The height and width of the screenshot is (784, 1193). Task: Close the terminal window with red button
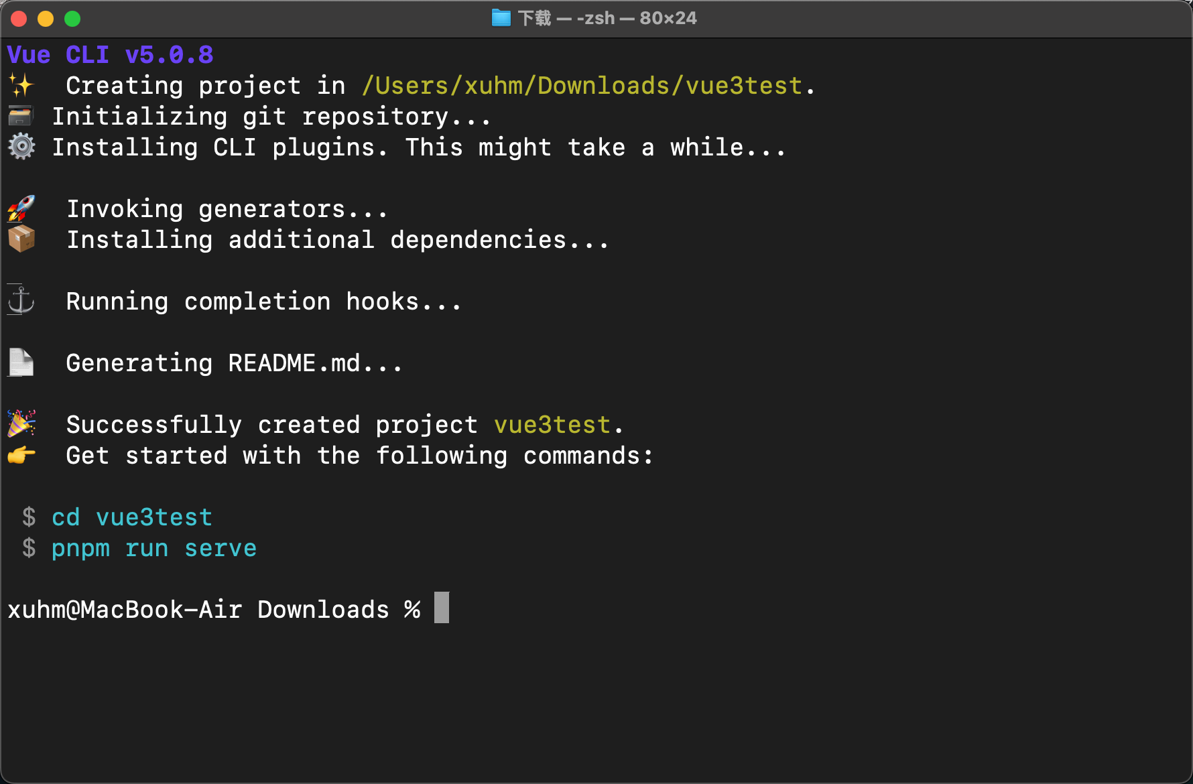(x=19, y=19)
